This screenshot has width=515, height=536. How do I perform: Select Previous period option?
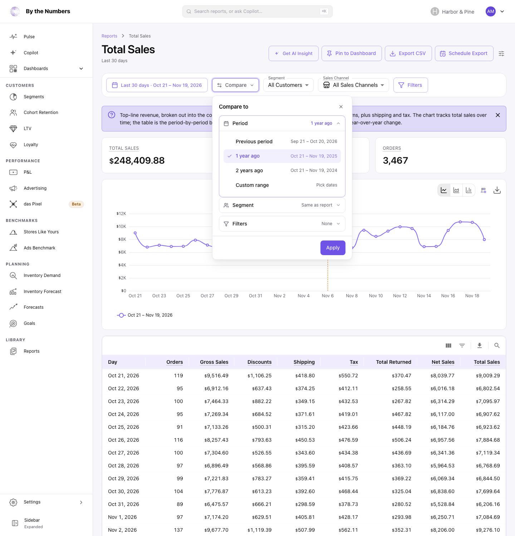pos(282,142)
